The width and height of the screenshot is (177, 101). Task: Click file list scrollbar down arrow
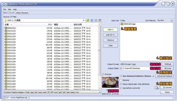click(x=100, y=88)
